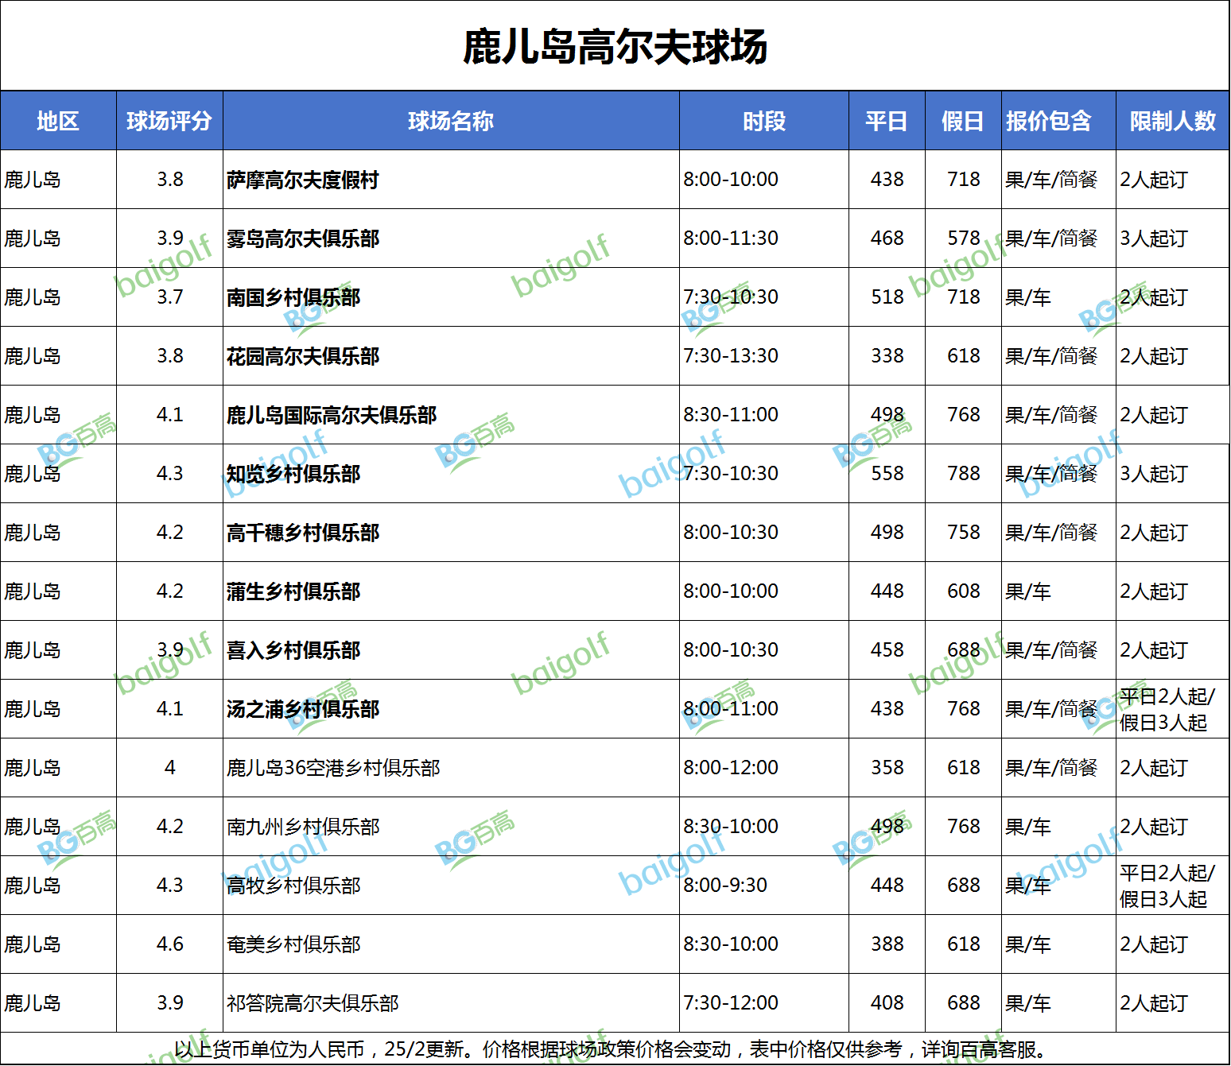Click the 球场评分 column header
This screenshot has width=1231, height=1066.
(169, 121)
